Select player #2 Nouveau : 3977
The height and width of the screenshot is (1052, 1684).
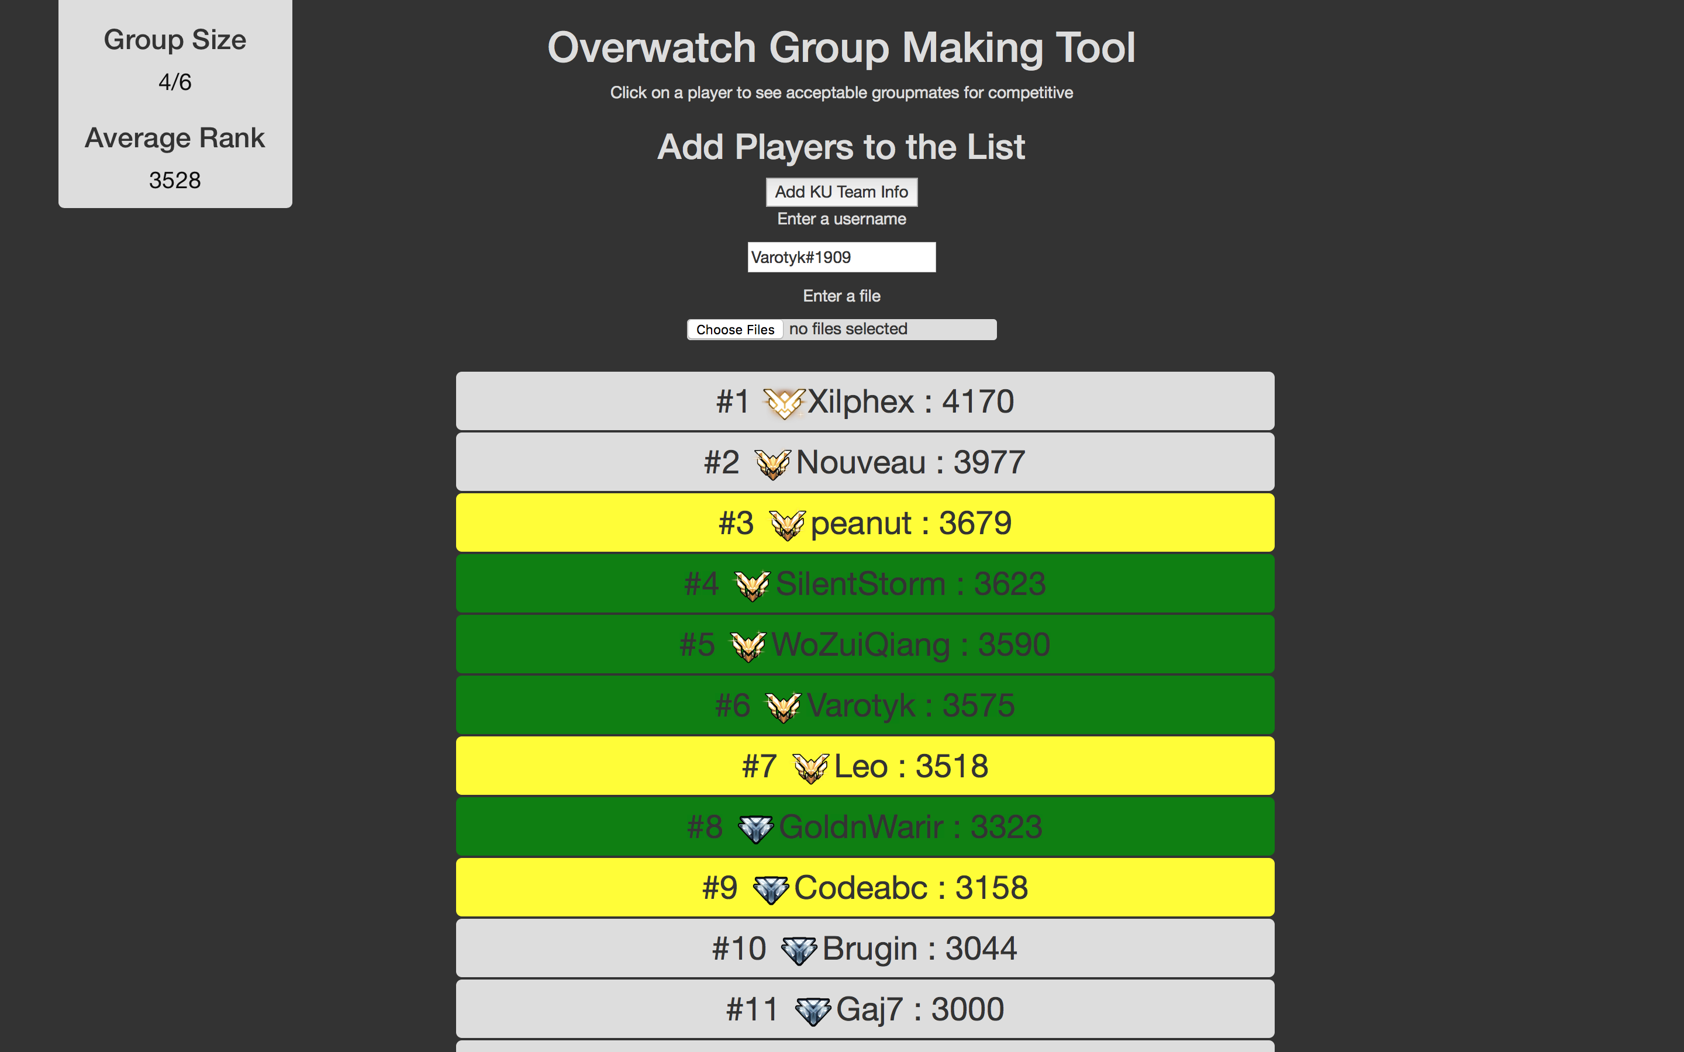coord(865,462)
